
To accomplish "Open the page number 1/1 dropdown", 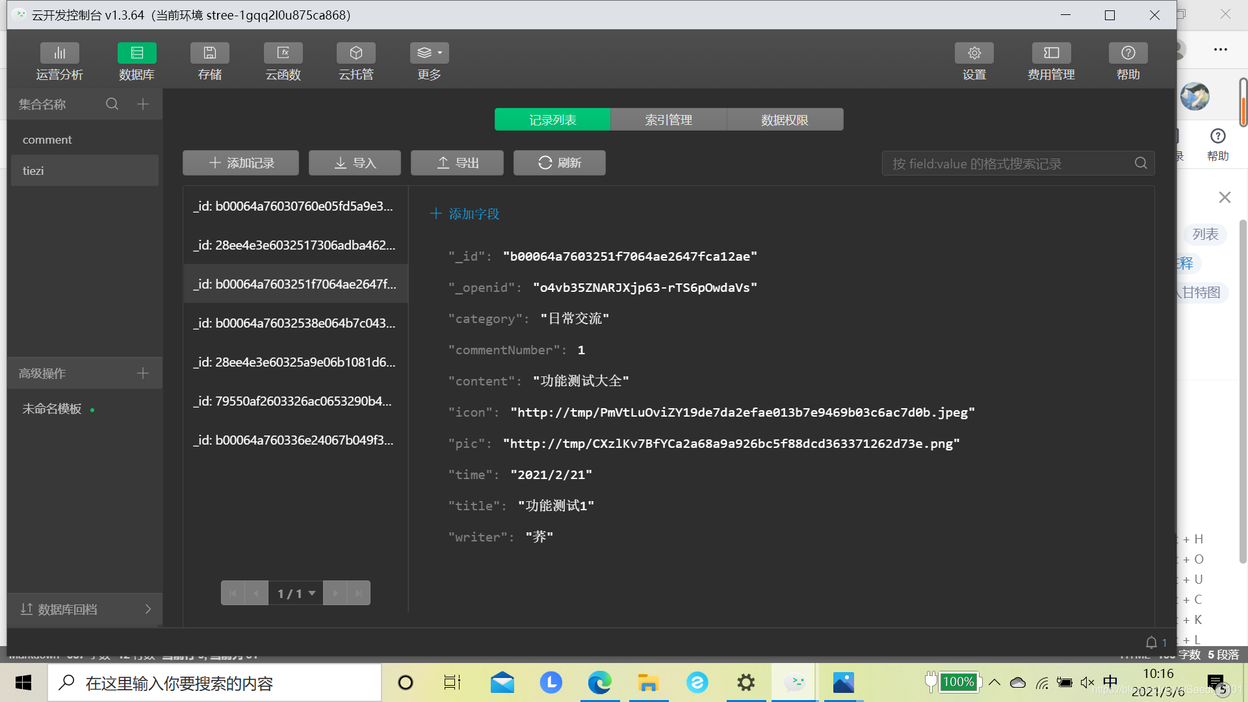I will coord(296,593).
